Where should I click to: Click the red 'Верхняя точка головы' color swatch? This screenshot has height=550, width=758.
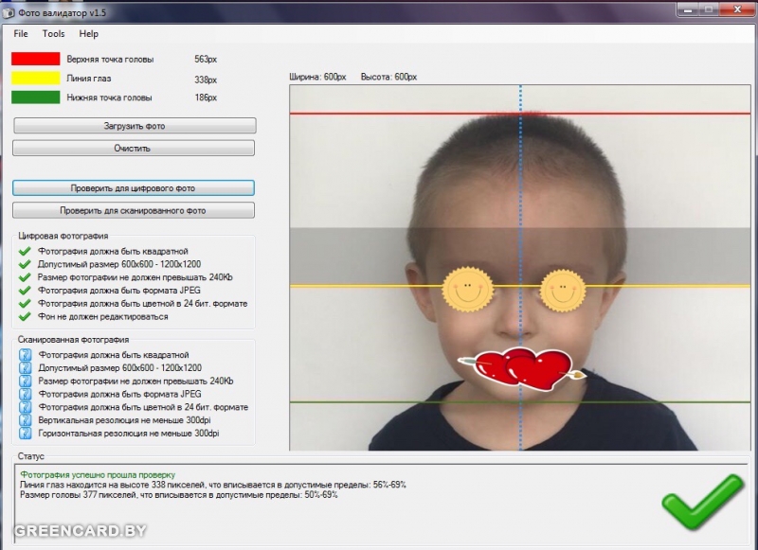tap(35, 60)
